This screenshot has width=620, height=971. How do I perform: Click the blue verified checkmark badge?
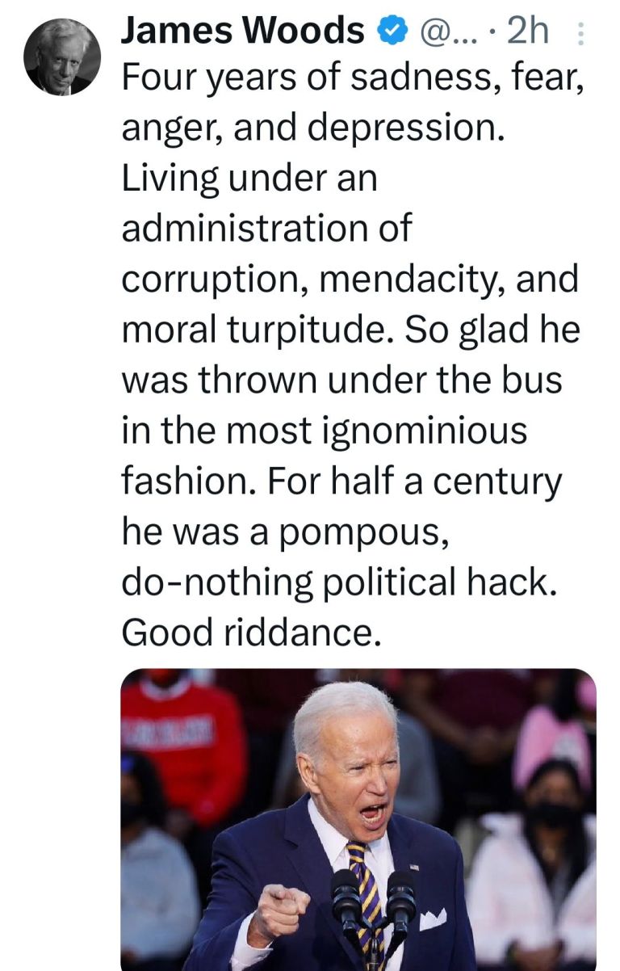click(392, 31)
